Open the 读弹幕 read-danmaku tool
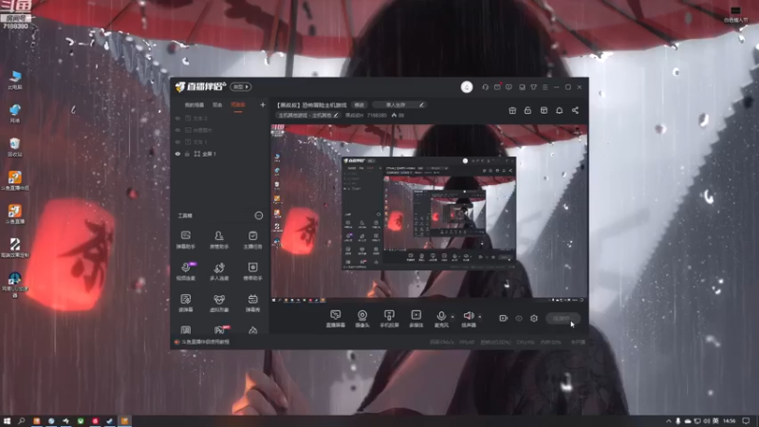The width and height of the screenshot is (759, 427). coord(185,303)
